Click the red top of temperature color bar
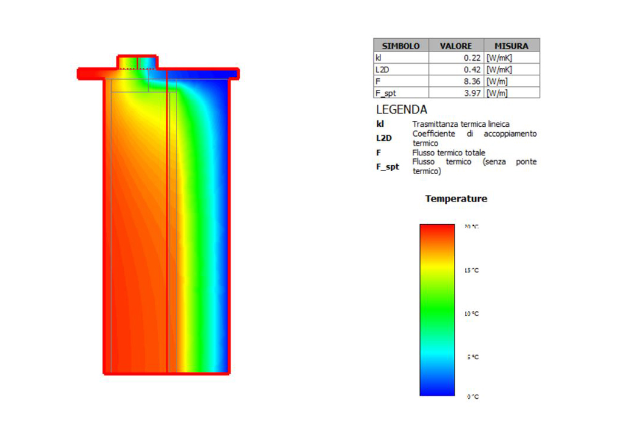This screenshot has height=434, width=622. [x=437, y=232]
